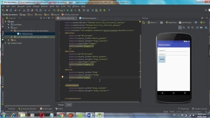
Task: Click the Zoom to Fit preview icon
Action: (180, 28)
